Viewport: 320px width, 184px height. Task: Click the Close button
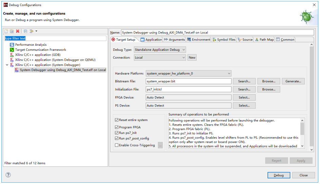click(x=303, y=175)
